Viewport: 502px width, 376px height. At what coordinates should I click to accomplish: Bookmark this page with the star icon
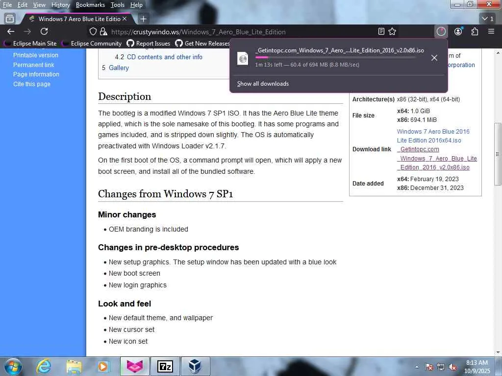coord(392,31)
